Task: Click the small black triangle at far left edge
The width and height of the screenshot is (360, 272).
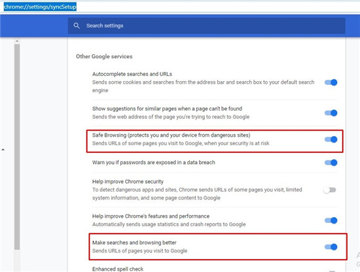Action: point(3,150)
